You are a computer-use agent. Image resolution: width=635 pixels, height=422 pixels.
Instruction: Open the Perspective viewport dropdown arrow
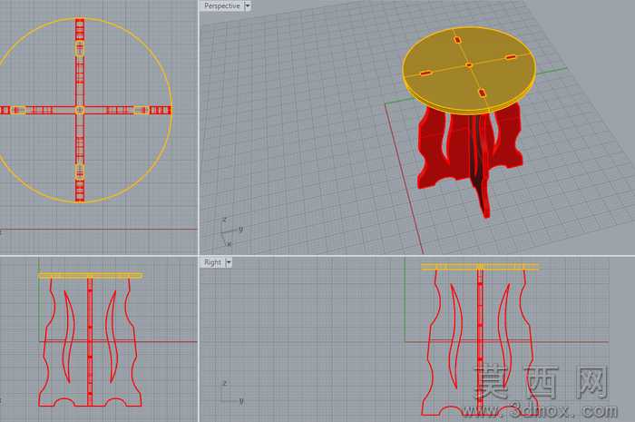click(248, 6)
